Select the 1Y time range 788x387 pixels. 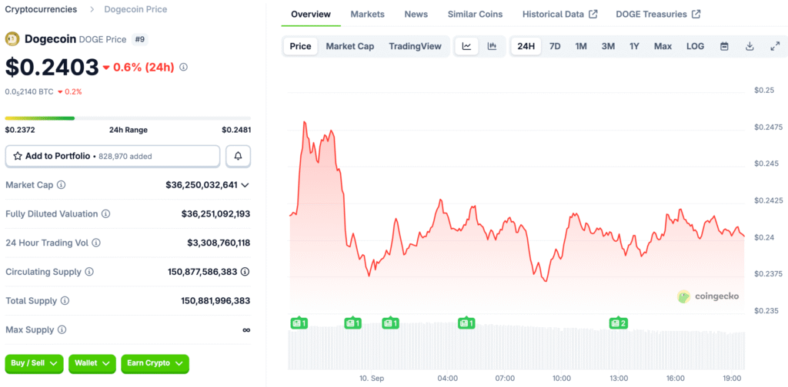tap(634, 46)
